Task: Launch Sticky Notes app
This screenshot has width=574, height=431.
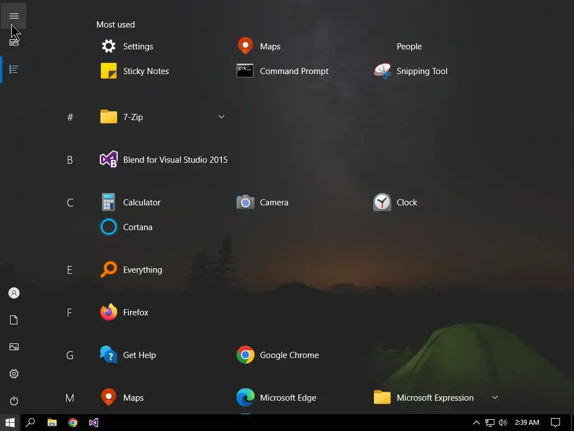Action: click(135, 71)
